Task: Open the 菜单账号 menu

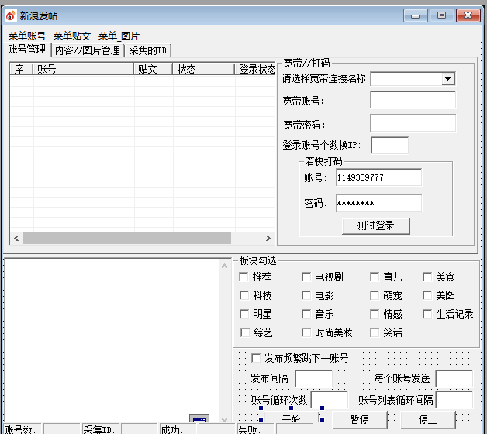Action: pyautogui.click(x=27, y=36)
